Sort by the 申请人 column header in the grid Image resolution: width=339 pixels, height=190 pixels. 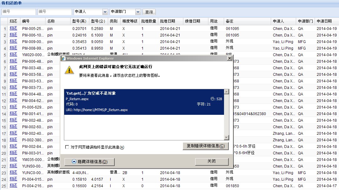284,21
